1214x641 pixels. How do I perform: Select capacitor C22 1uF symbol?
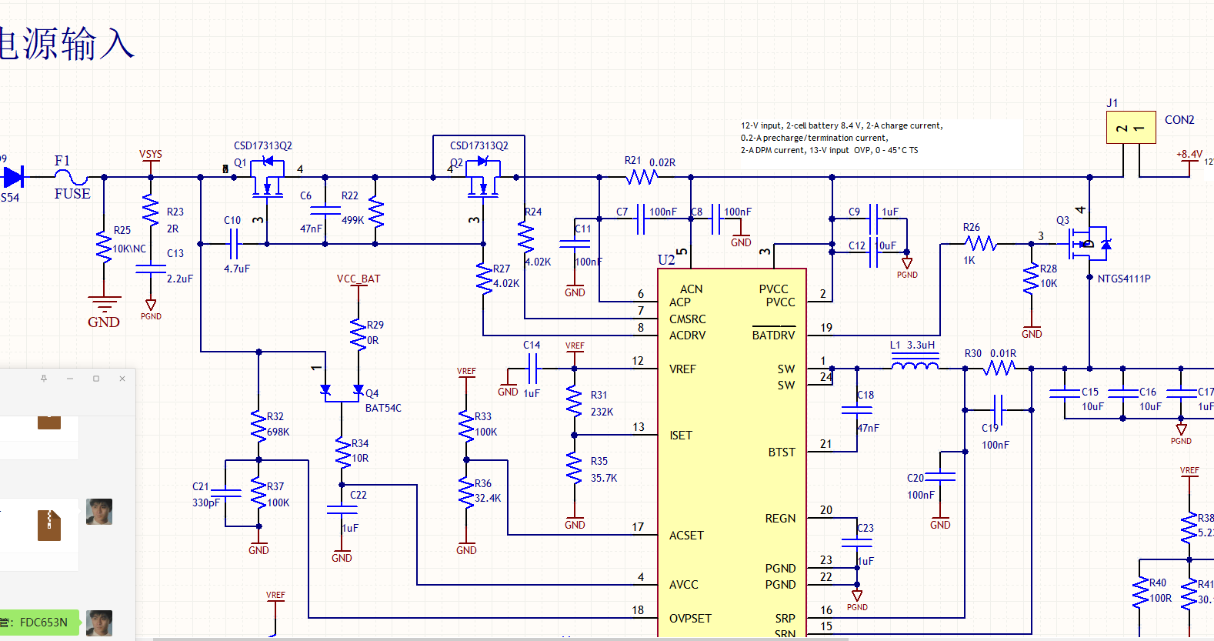(x=342, y=509)
